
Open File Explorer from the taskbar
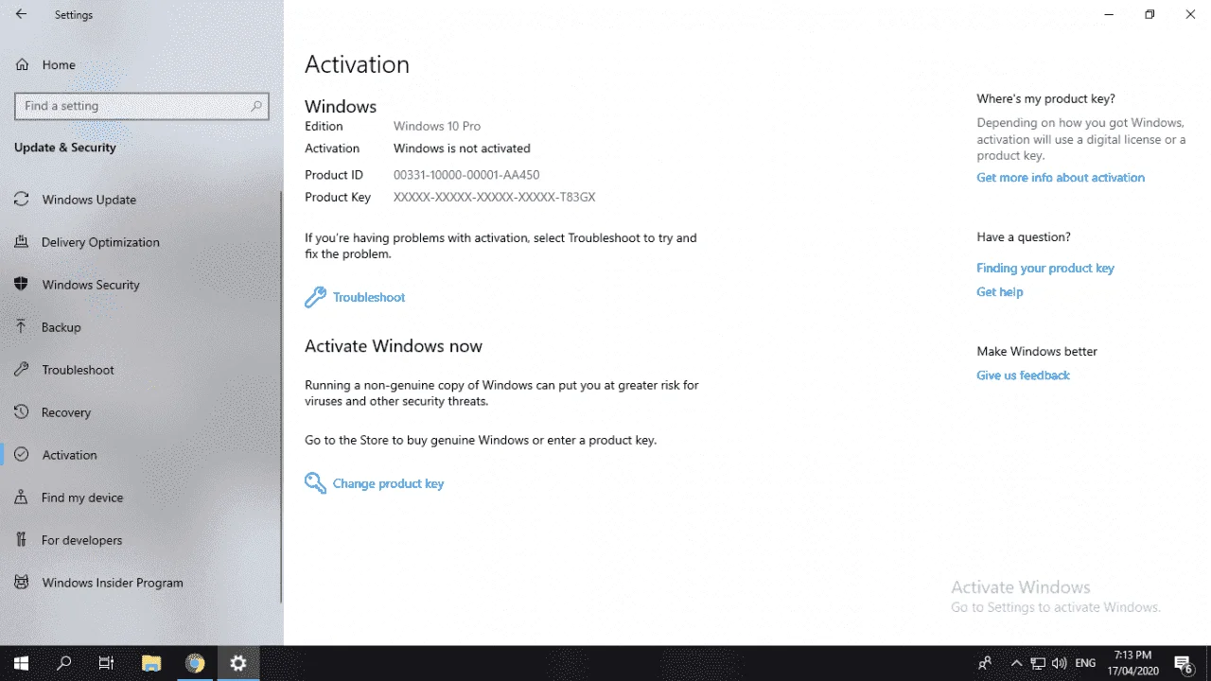click(x=151, y=663)
